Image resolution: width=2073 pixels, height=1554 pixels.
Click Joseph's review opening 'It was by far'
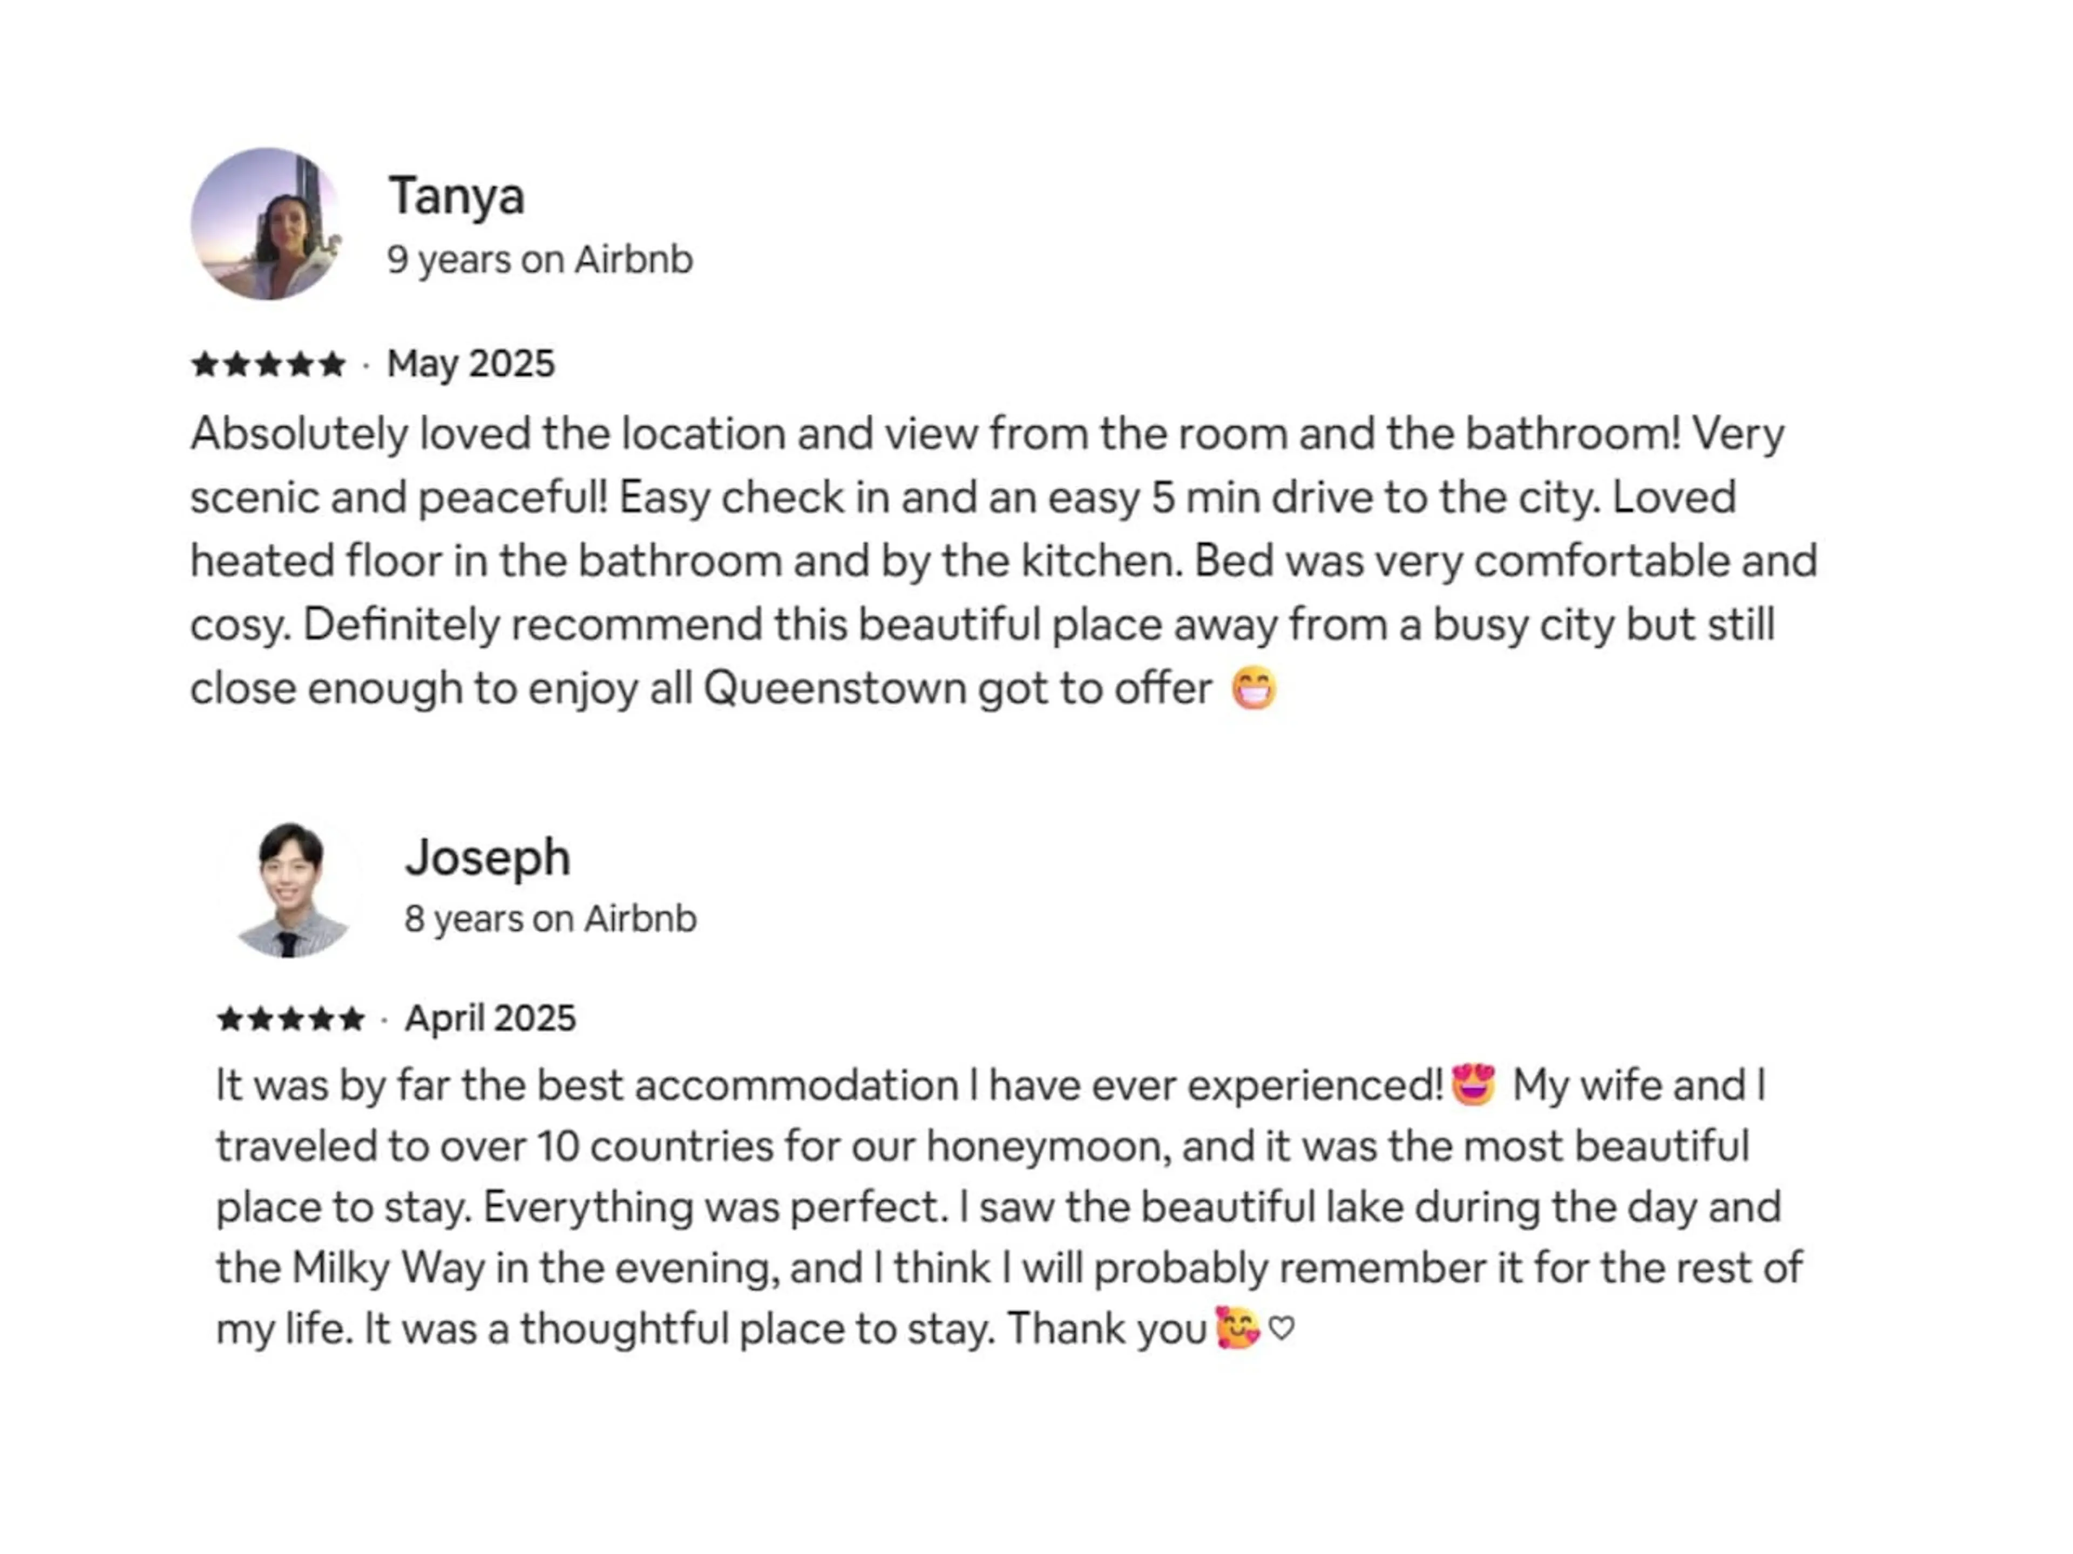[x=1010, y=1207]
